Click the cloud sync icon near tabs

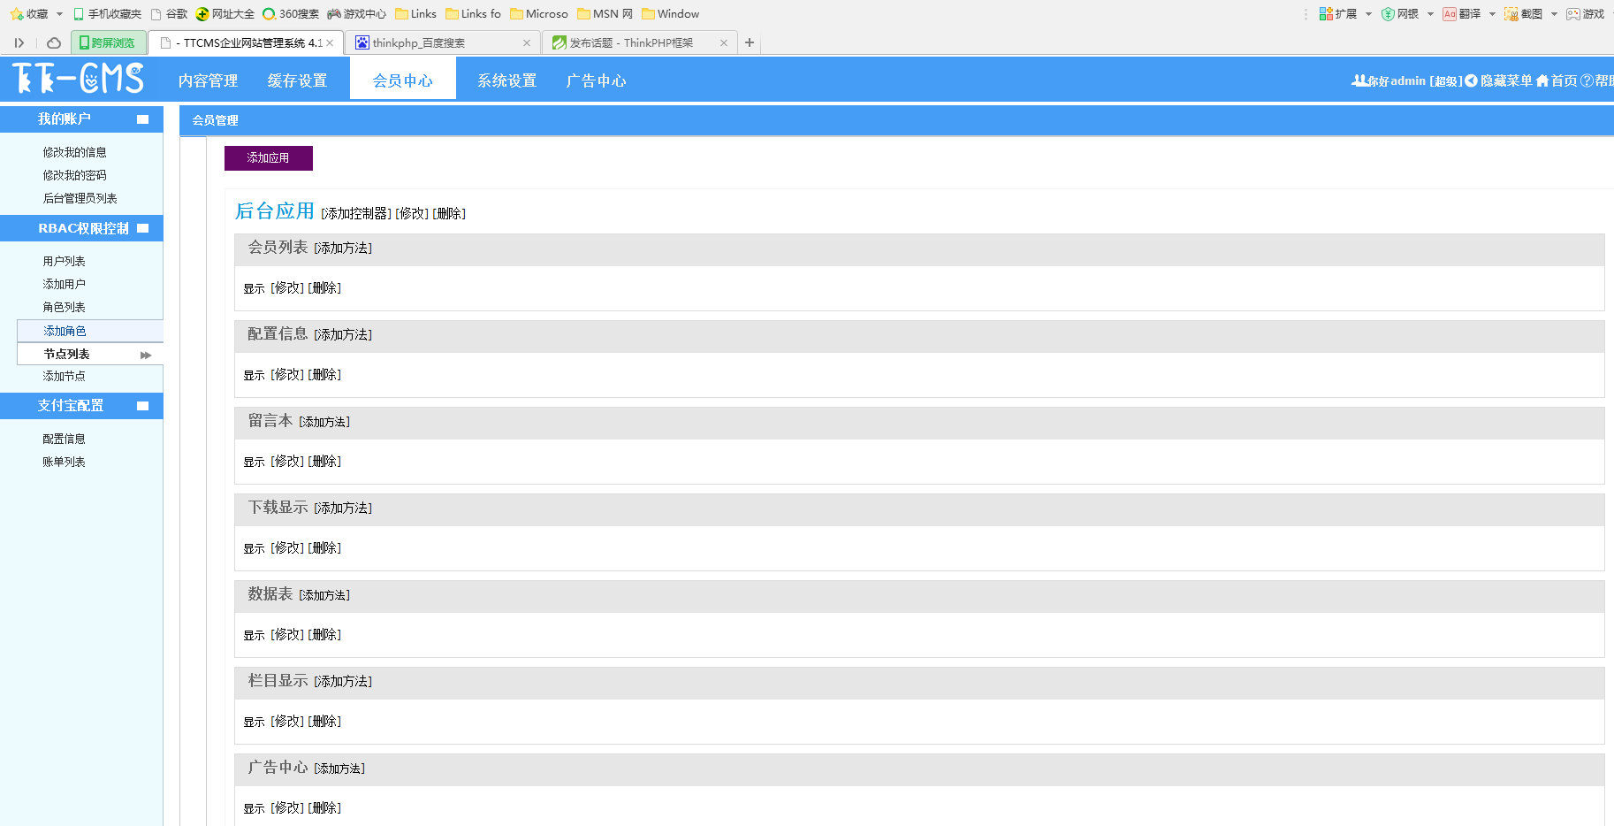click(54, 42)
